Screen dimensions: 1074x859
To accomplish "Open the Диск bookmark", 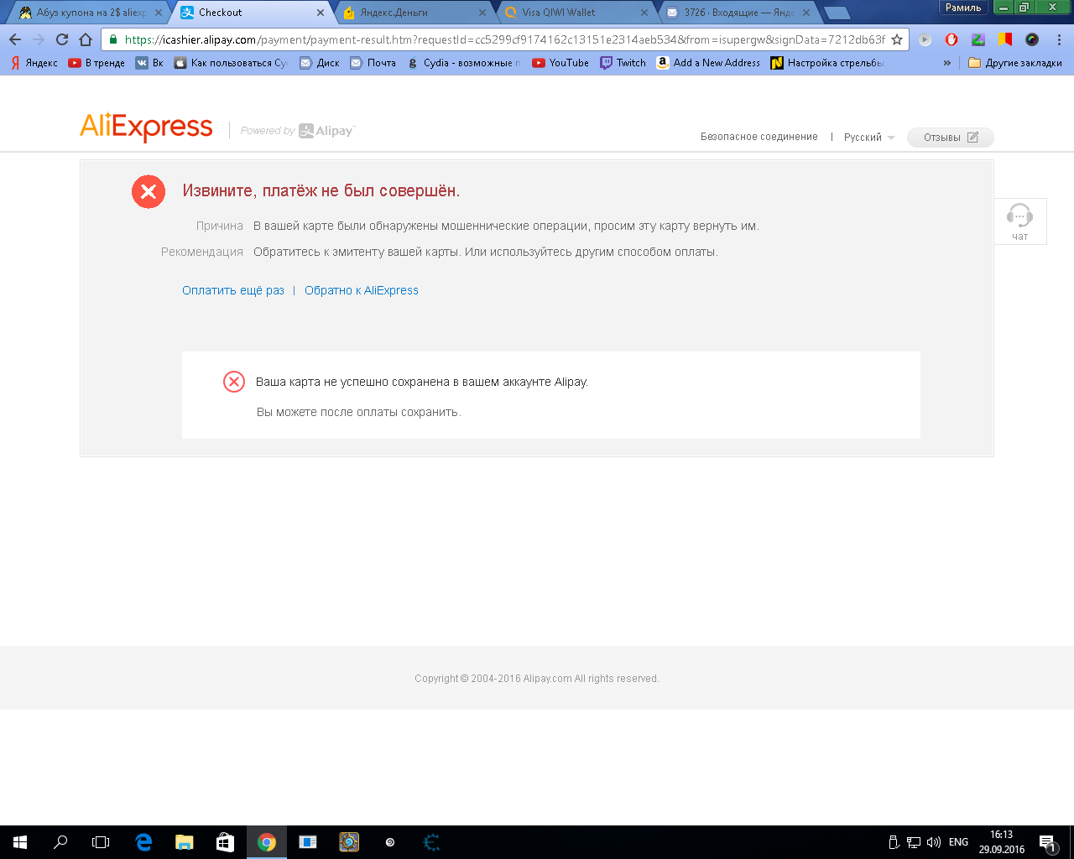I will tap(320, 63).
